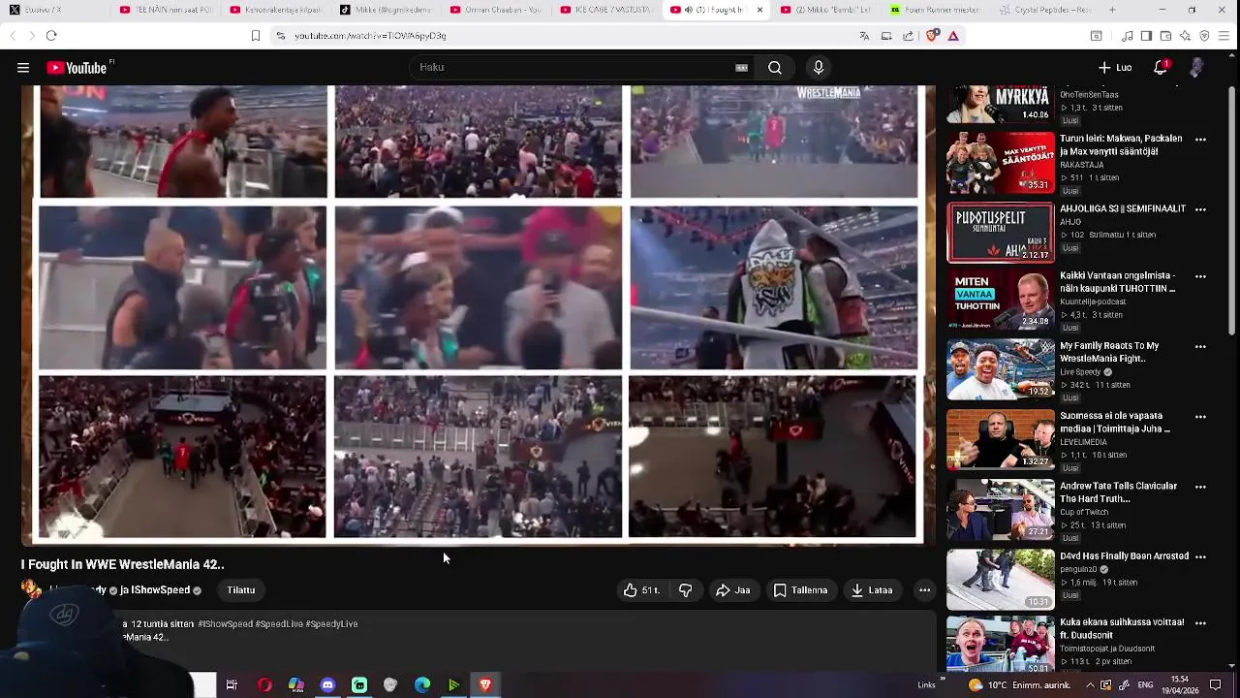The image size is (1240, 698).
Task: Open Discord from the taskbar
Action: point(327,685)
